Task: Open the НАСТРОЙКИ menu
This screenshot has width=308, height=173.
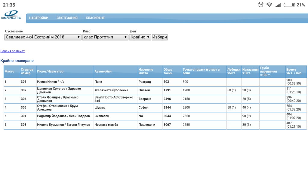Action: pos(39,18)
